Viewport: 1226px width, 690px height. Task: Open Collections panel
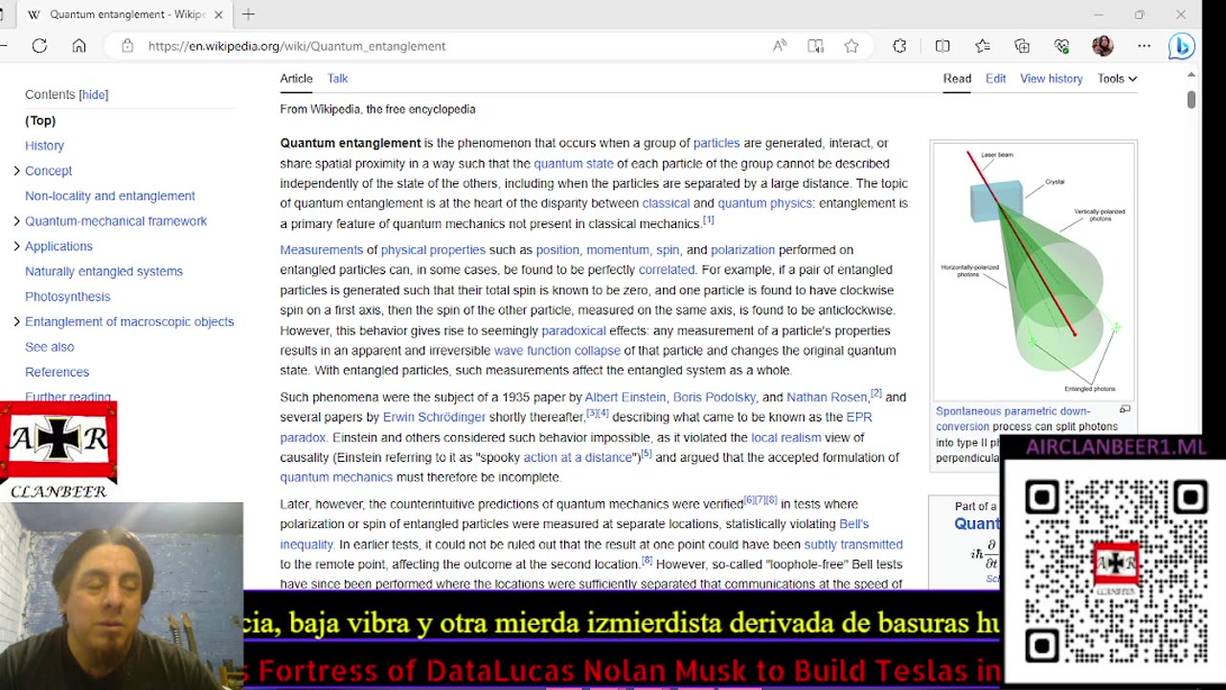[x=1022, y=46]
